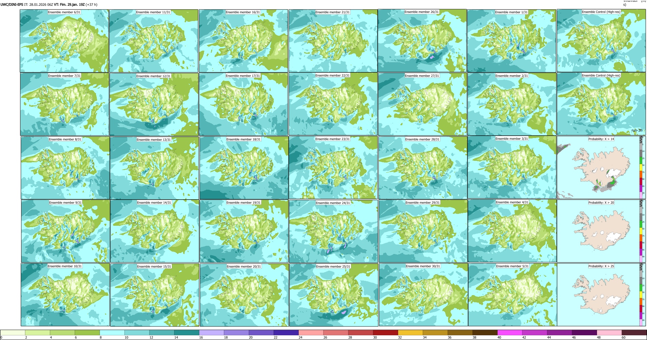Pick the light cyan 8–10 legend swatch
The width and height of the screenshot is (647, 340).
112,333
